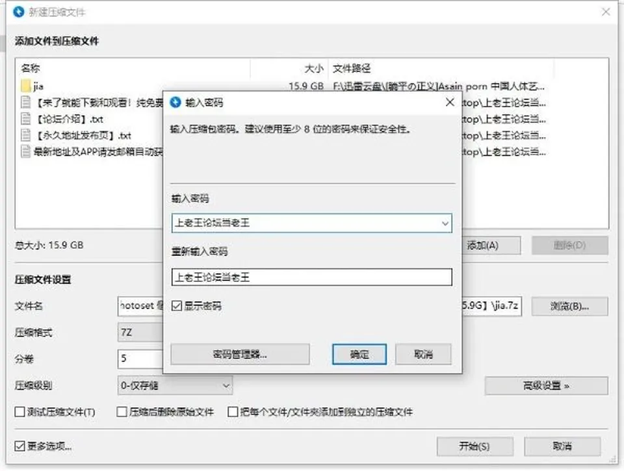624x471 pixels.
Task: Close the 输入密码 dialog
Action: click(x=450, y=102)
